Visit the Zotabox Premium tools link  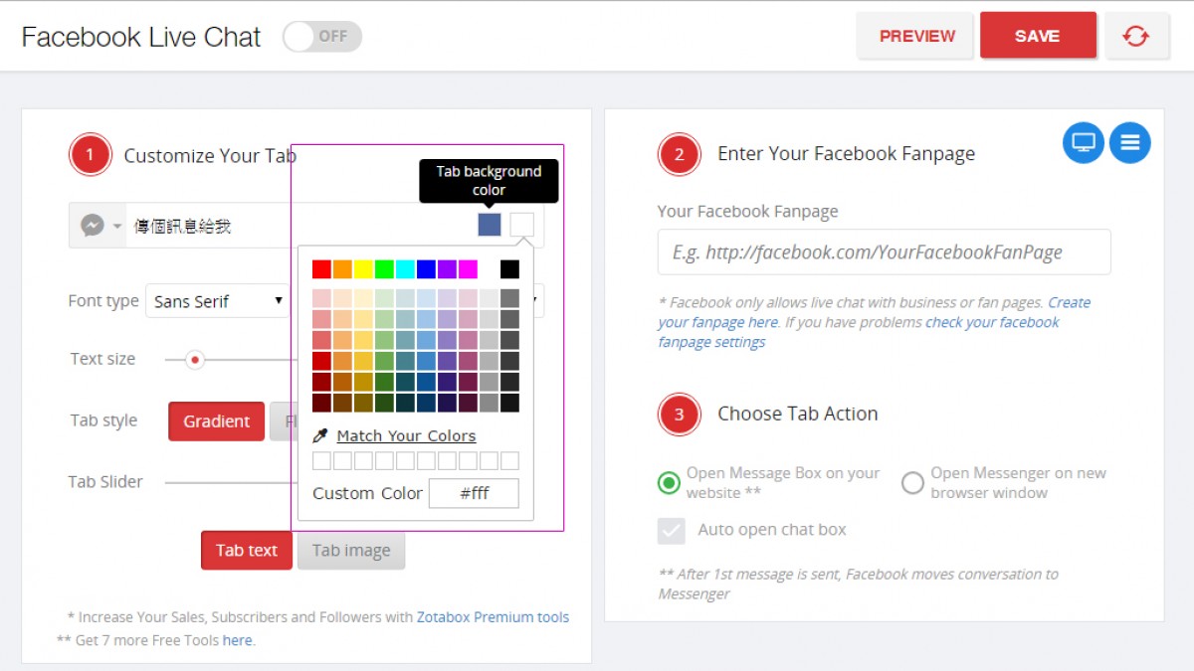[x=494, y=617]
